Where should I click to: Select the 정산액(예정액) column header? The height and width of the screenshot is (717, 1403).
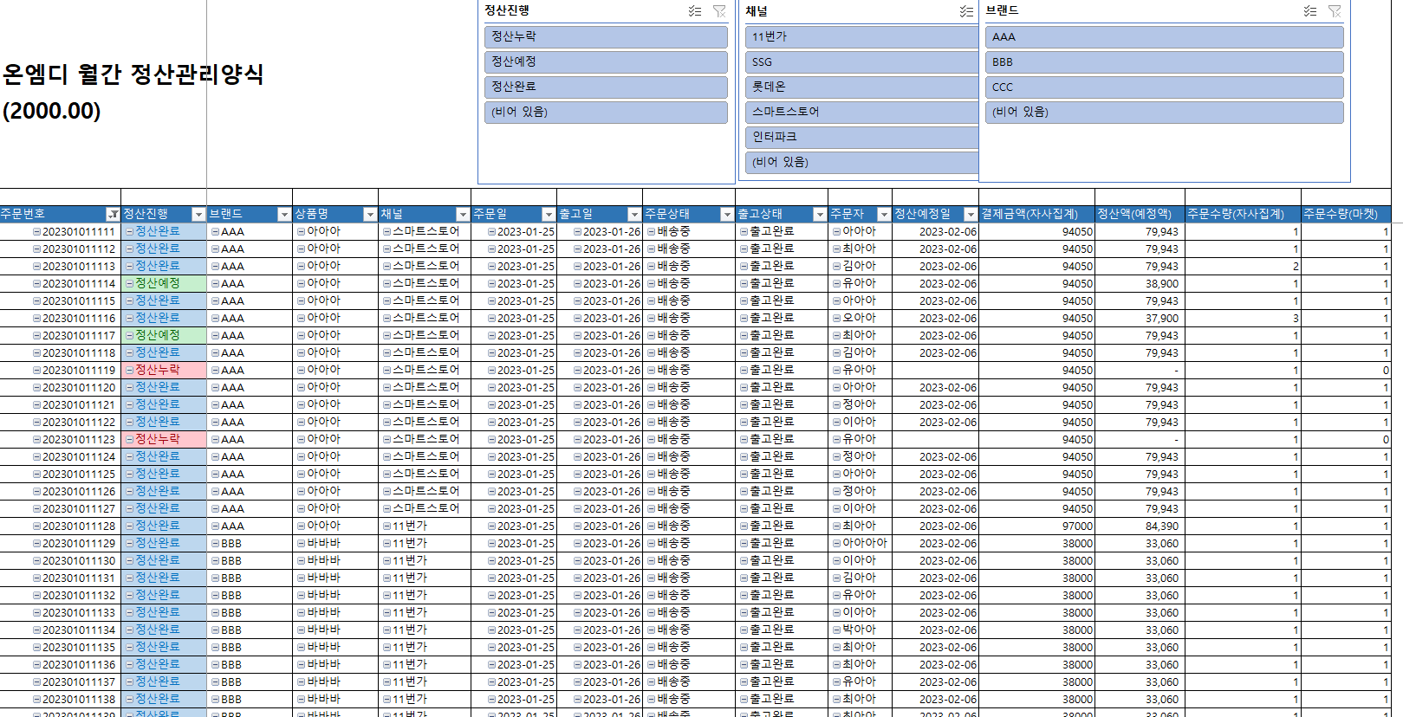(1140, 214)
